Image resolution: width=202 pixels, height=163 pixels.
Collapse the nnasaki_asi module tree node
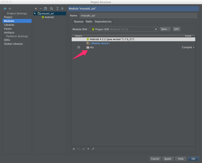(x=35, y=13)
